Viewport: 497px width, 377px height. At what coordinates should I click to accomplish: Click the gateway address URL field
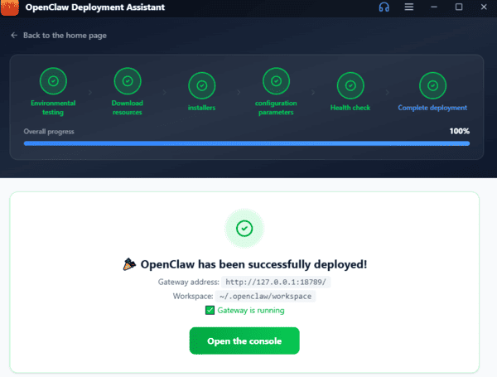pos(276,283)
